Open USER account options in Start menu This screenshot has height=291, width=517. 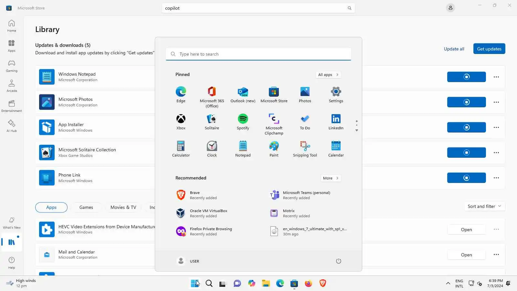[188, 261]
